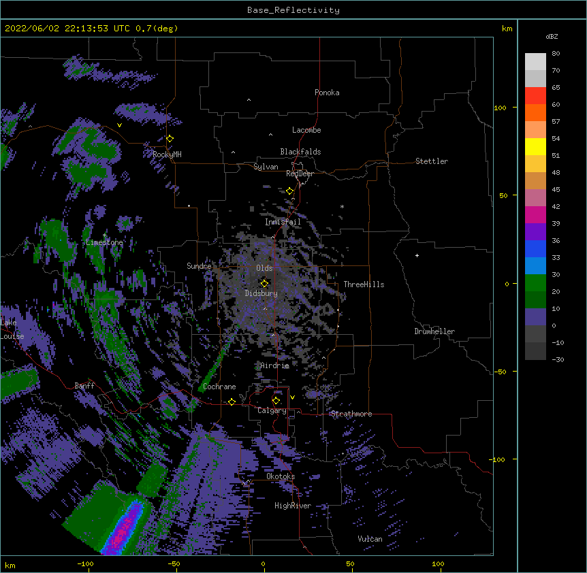Image resolution: width=587 pixels, height=573 pixels.
Task: Click the Cochrane label
Action: (219, 387)
